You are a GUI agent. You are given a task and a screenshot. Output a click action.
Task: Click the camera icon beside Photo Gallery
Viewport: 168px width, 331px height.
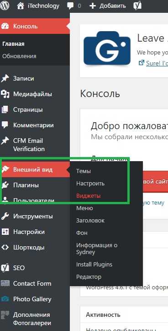click(5, 299)
